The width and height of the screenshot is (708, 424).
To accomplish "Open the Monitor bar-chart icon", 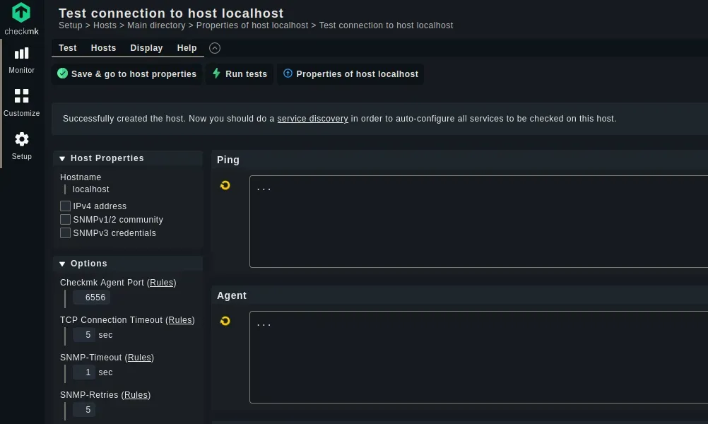I will 21,54.
